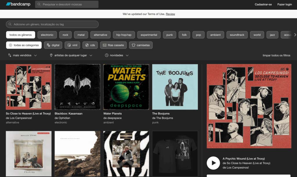Select todas as categorias format

tap(24, 45)
